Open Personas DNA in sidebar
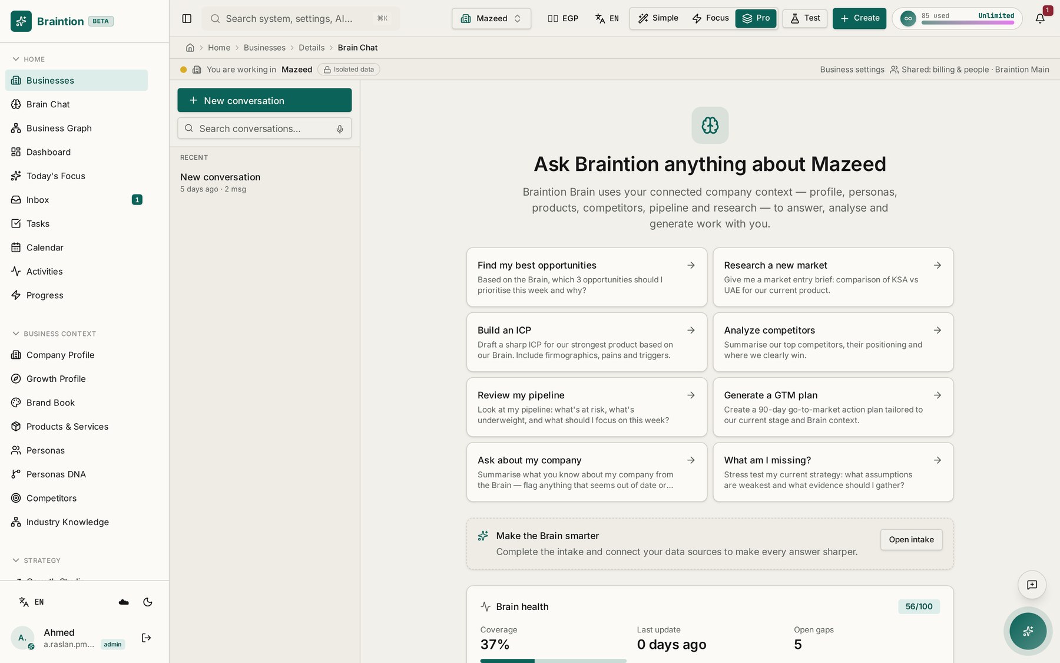The width and height of the screenshot is (1060, 663). click(x=77, y=474)
